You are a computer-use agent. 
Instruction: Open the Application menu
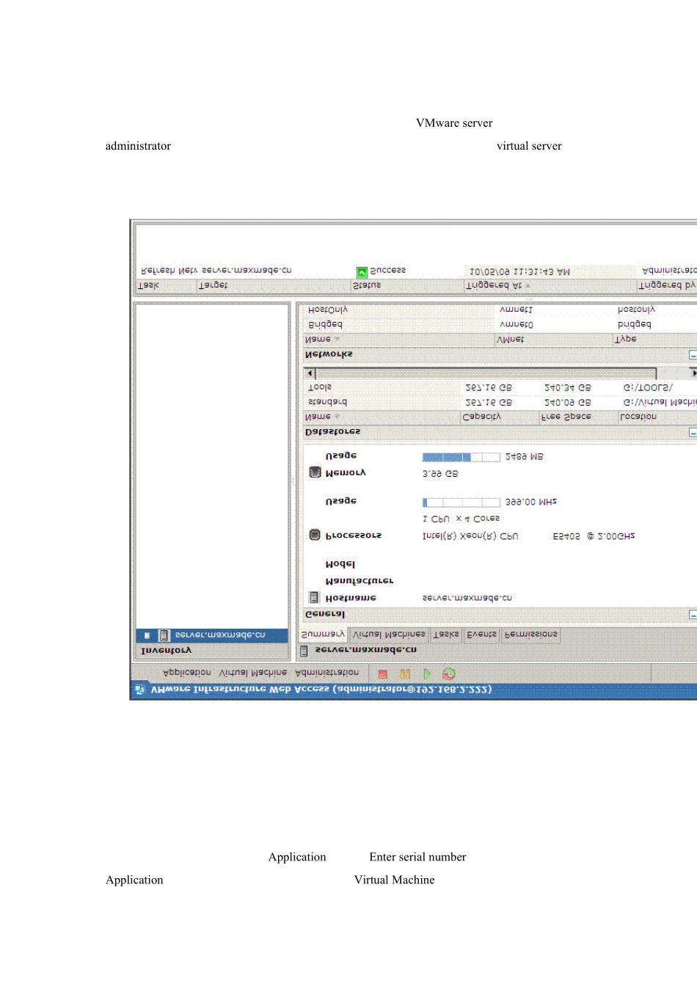186,673
